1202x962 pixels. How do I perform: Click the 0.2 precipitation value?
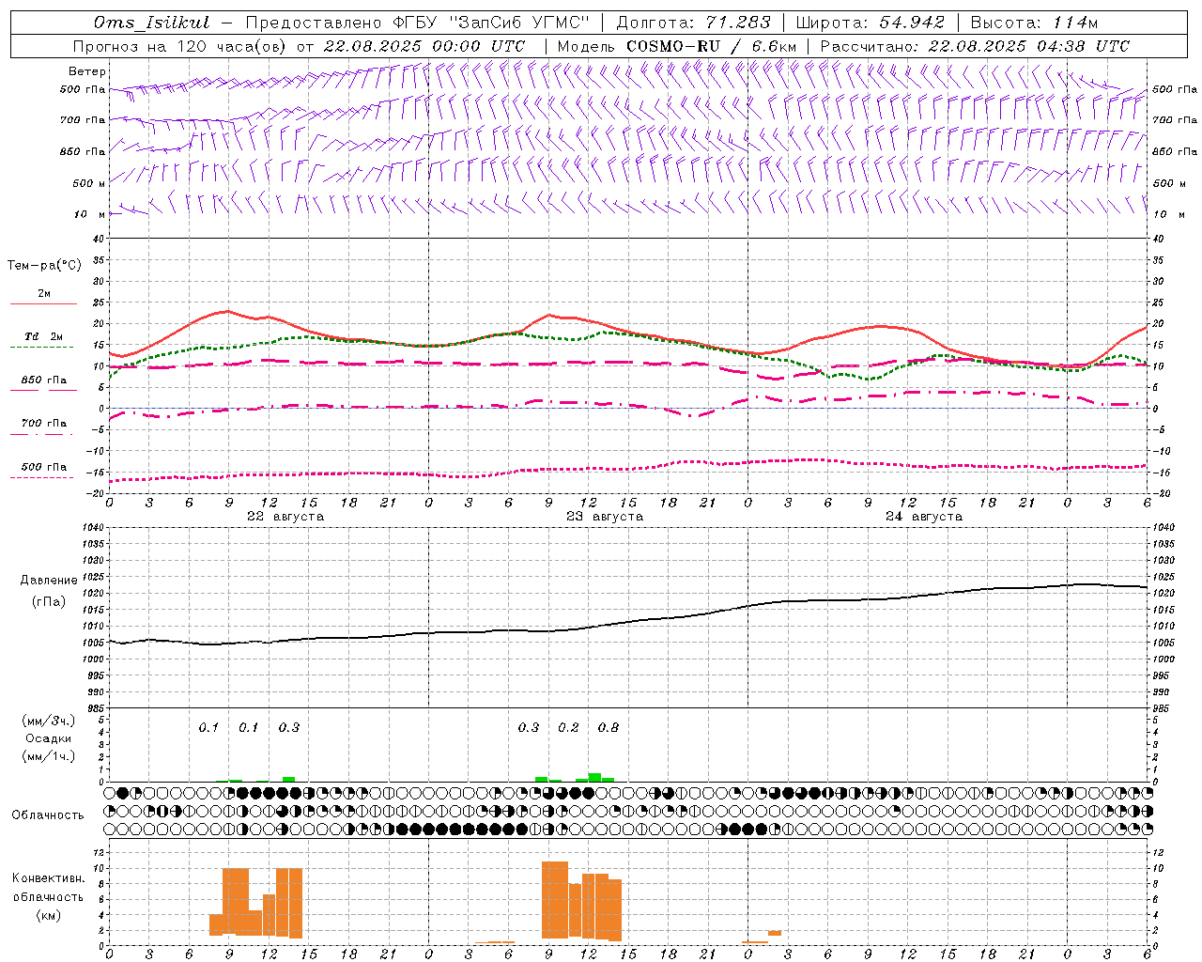568,727
